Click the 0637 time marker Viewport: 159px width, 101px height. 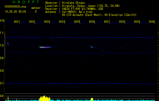point(107,22)
